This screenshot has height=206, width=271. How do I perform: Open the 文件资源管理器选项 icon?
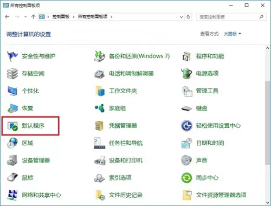pos(187,195)
